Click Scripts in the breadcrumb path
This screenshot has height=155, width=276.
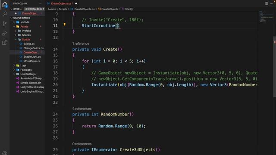[x=63, y=9]
